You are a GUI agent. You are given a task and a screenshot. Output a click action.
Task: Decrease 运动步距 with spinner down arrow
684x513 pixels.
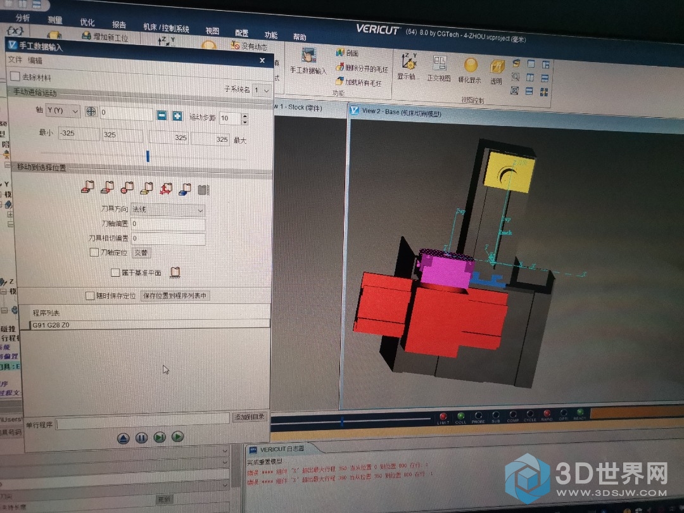(x=244, y=122)
